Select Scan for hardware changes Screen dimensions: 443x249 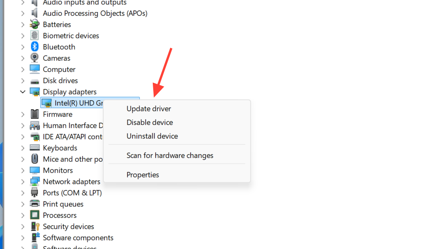[x=170, y=155]
